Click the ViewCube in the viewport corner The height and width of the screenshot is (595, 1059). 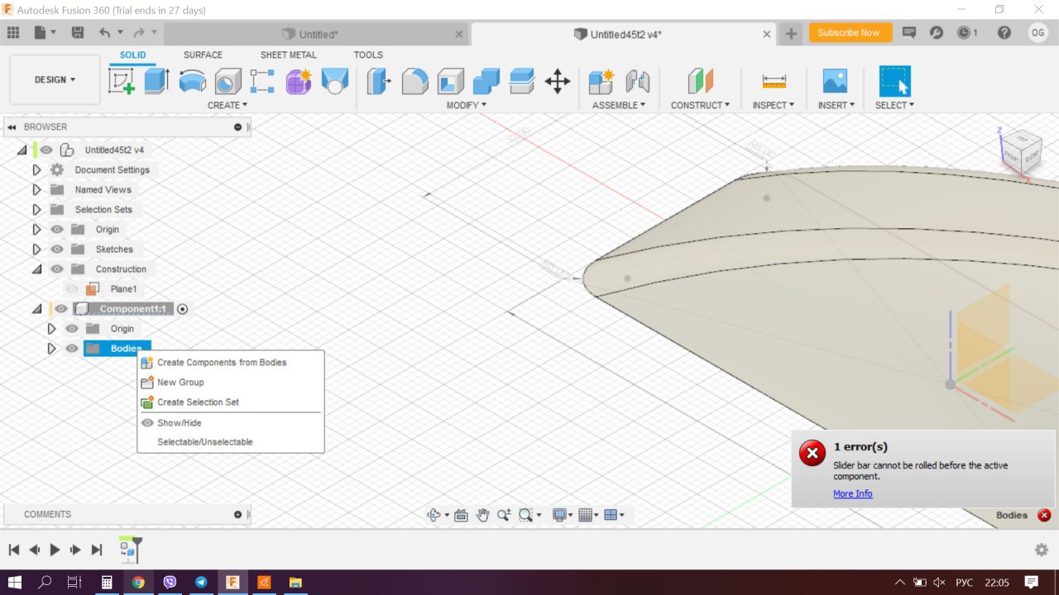click(1021, 151)
